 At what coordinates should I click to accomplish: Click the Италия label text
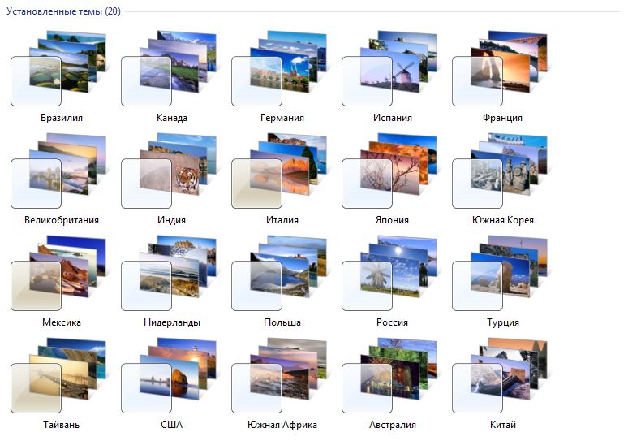[282, 220]
